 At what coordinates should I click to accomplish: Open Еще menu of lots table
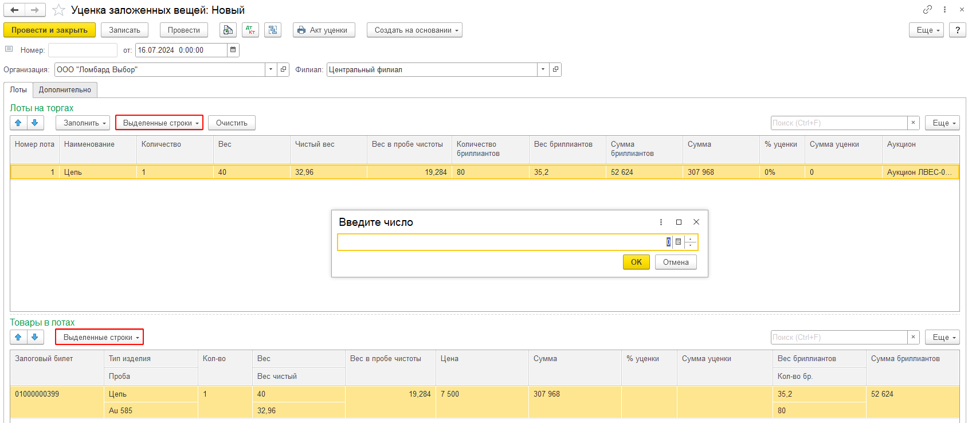click(x=942, y=123)
